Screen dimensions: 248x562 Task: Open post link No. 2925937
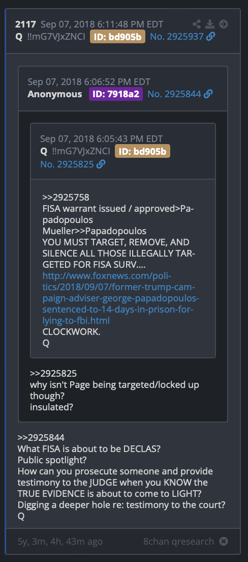pos(177,36)
